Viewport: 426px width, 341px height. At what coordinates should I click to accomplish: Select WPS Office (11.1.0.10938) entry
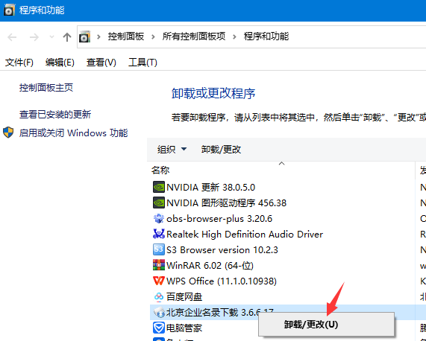click(x=222, y=281)
